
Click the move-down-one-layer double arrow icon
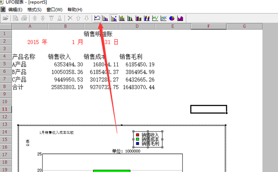coord(43,18)
